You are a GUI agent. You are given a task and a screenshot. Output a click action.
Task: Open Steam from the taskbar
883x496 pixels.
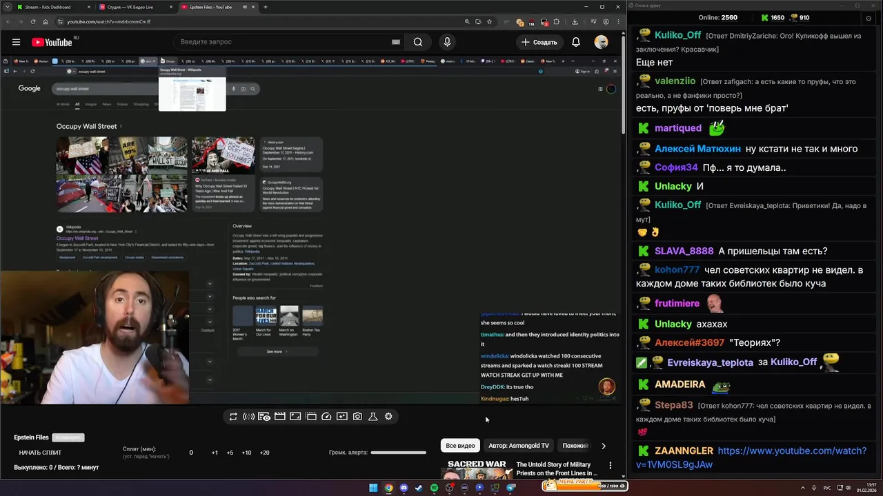click(419, 488)
